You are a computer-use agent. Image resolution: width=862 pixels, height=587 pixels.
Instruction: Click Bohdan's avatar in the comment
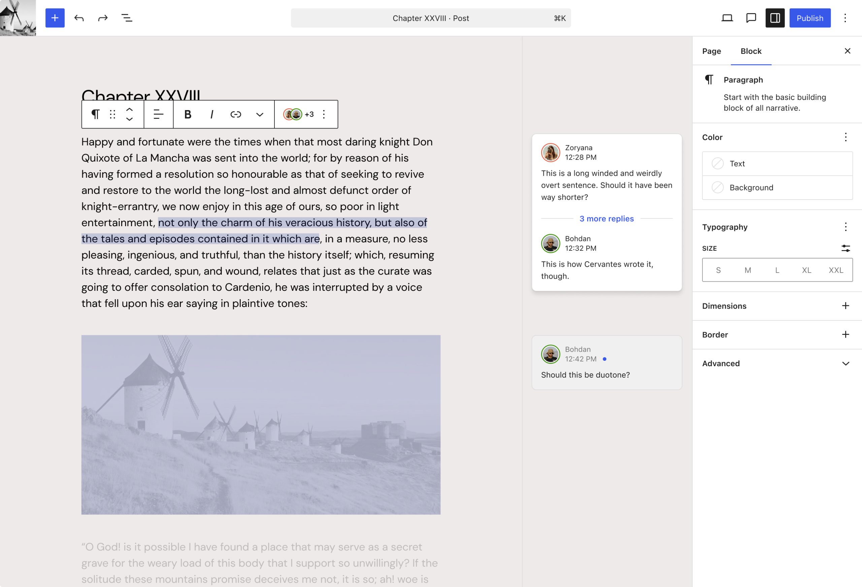click(551, 244)
